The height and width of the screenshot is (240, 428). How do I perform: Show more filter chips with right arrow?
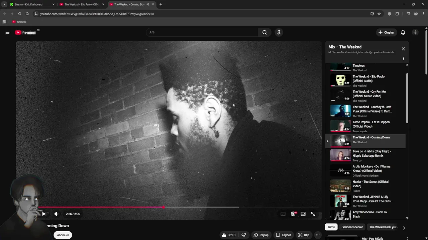coord(404,228)
